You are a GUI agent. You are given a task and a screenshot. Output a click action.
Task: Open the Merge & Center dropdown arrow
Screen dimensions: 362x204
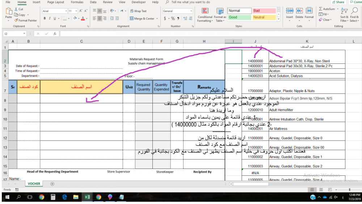(x=157, y=18)
